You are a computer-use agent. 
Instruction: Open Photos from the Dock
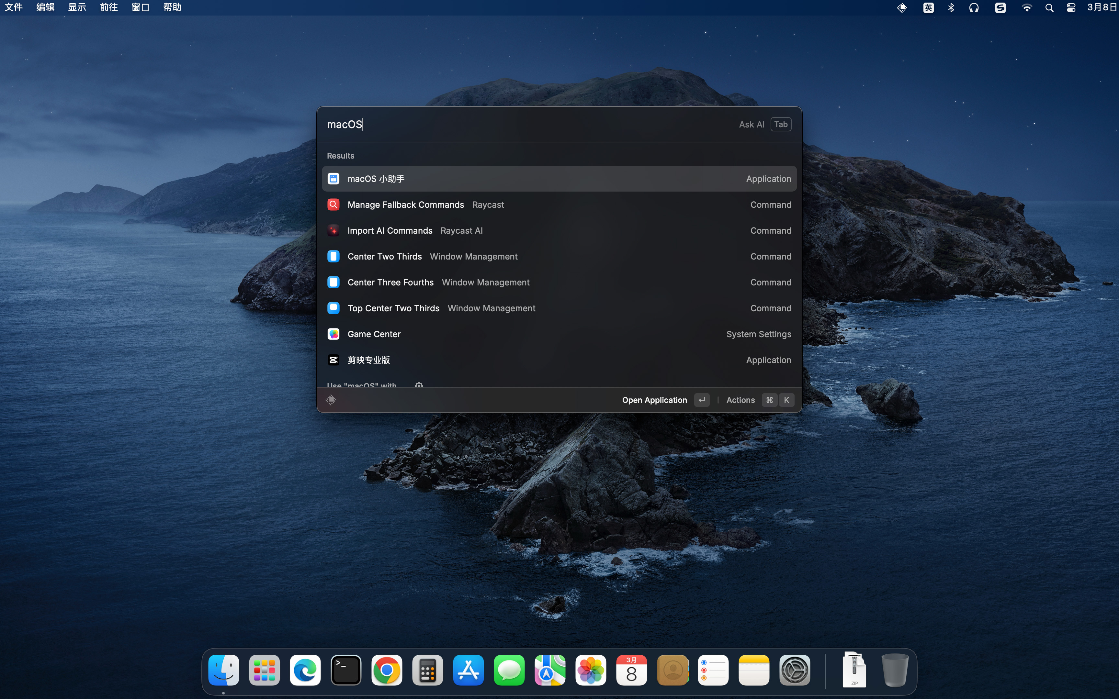click(591, 670)
